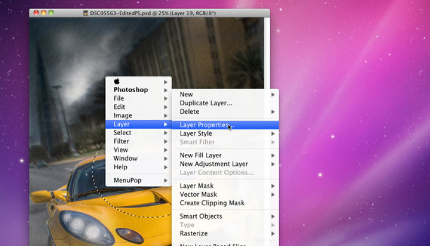430x246 pixels.
Task: Click arrow next to Select entry
Action: 166,133
